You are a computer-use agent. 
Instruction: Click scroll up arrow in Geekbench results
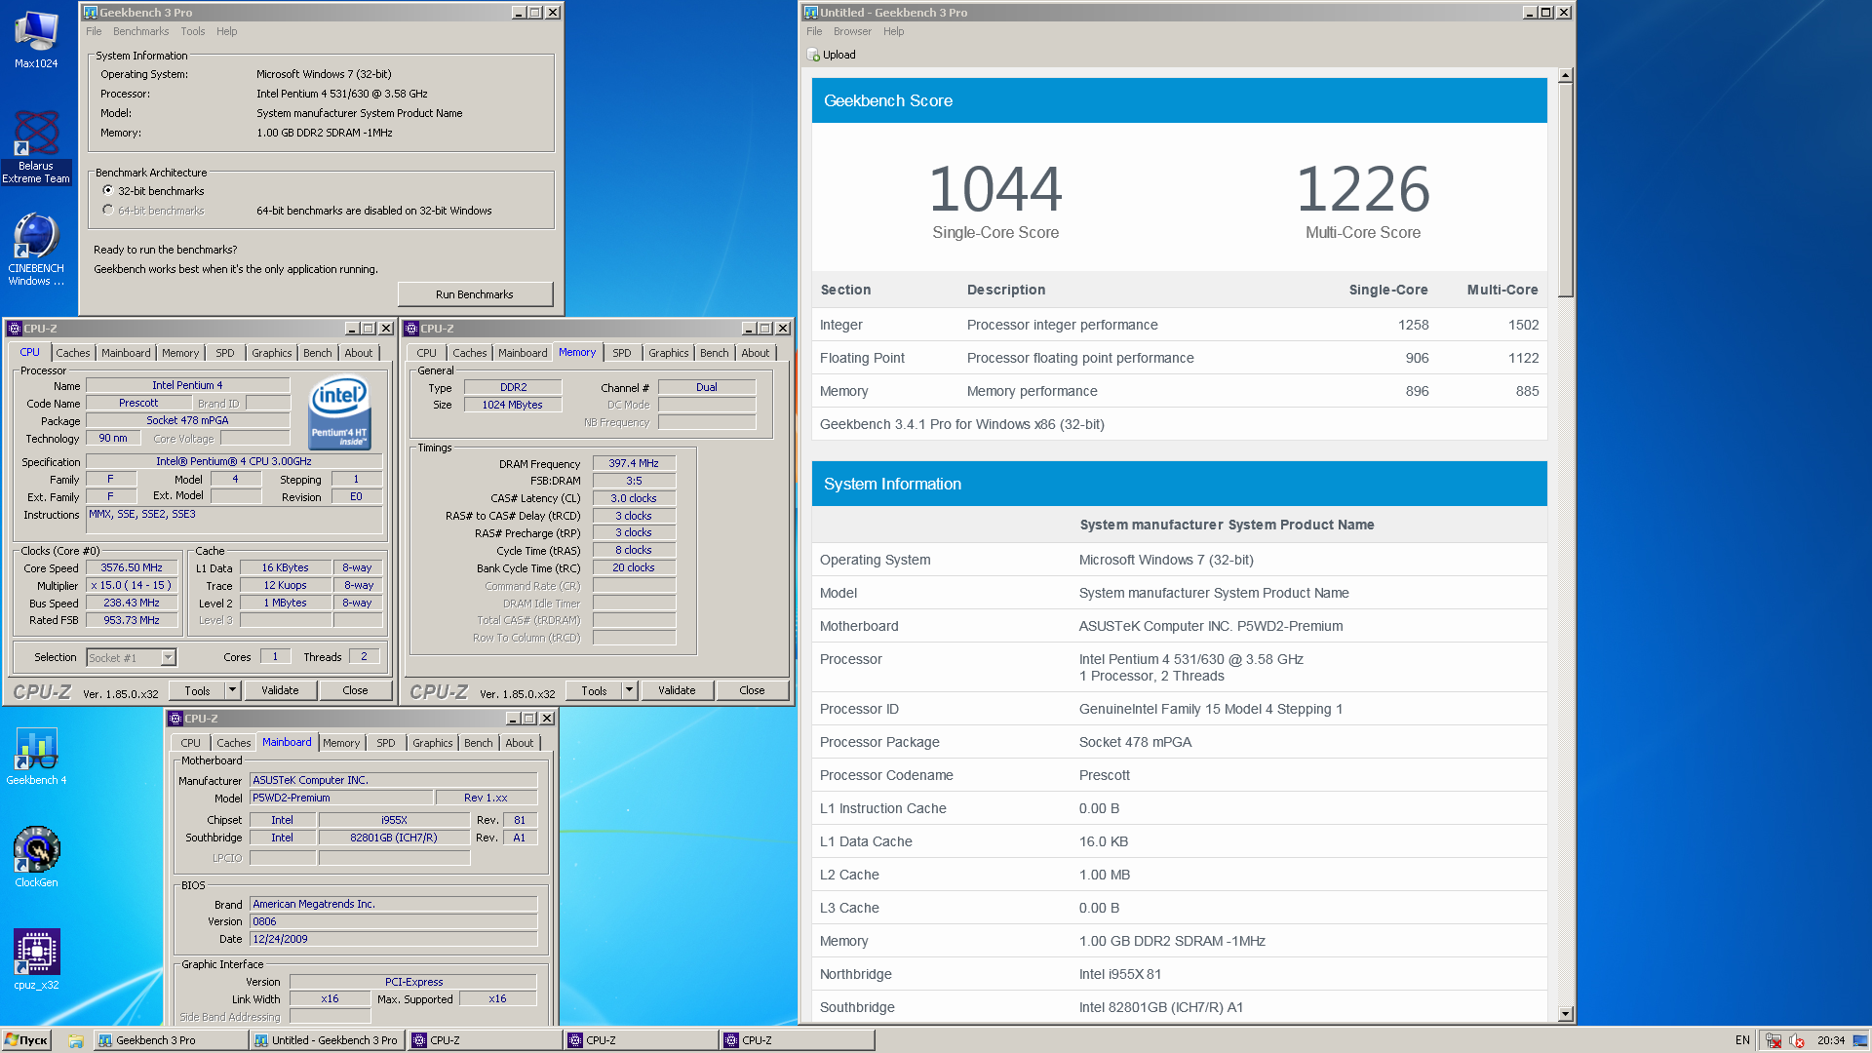(1566, 75)
